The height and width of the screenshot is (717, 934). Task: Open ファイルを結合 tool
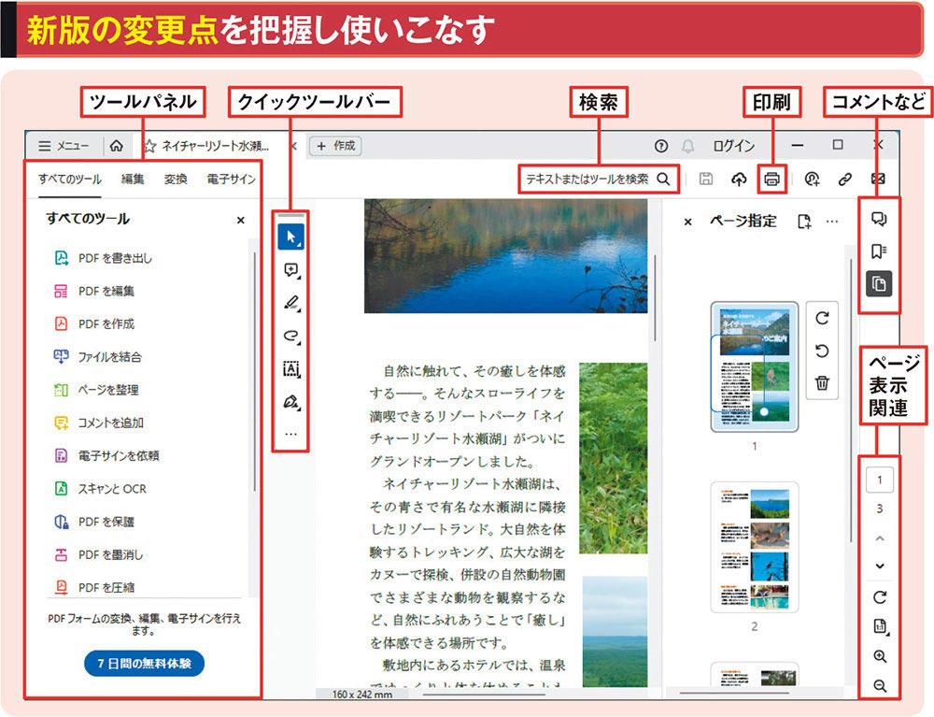click(x=98, y=356)
